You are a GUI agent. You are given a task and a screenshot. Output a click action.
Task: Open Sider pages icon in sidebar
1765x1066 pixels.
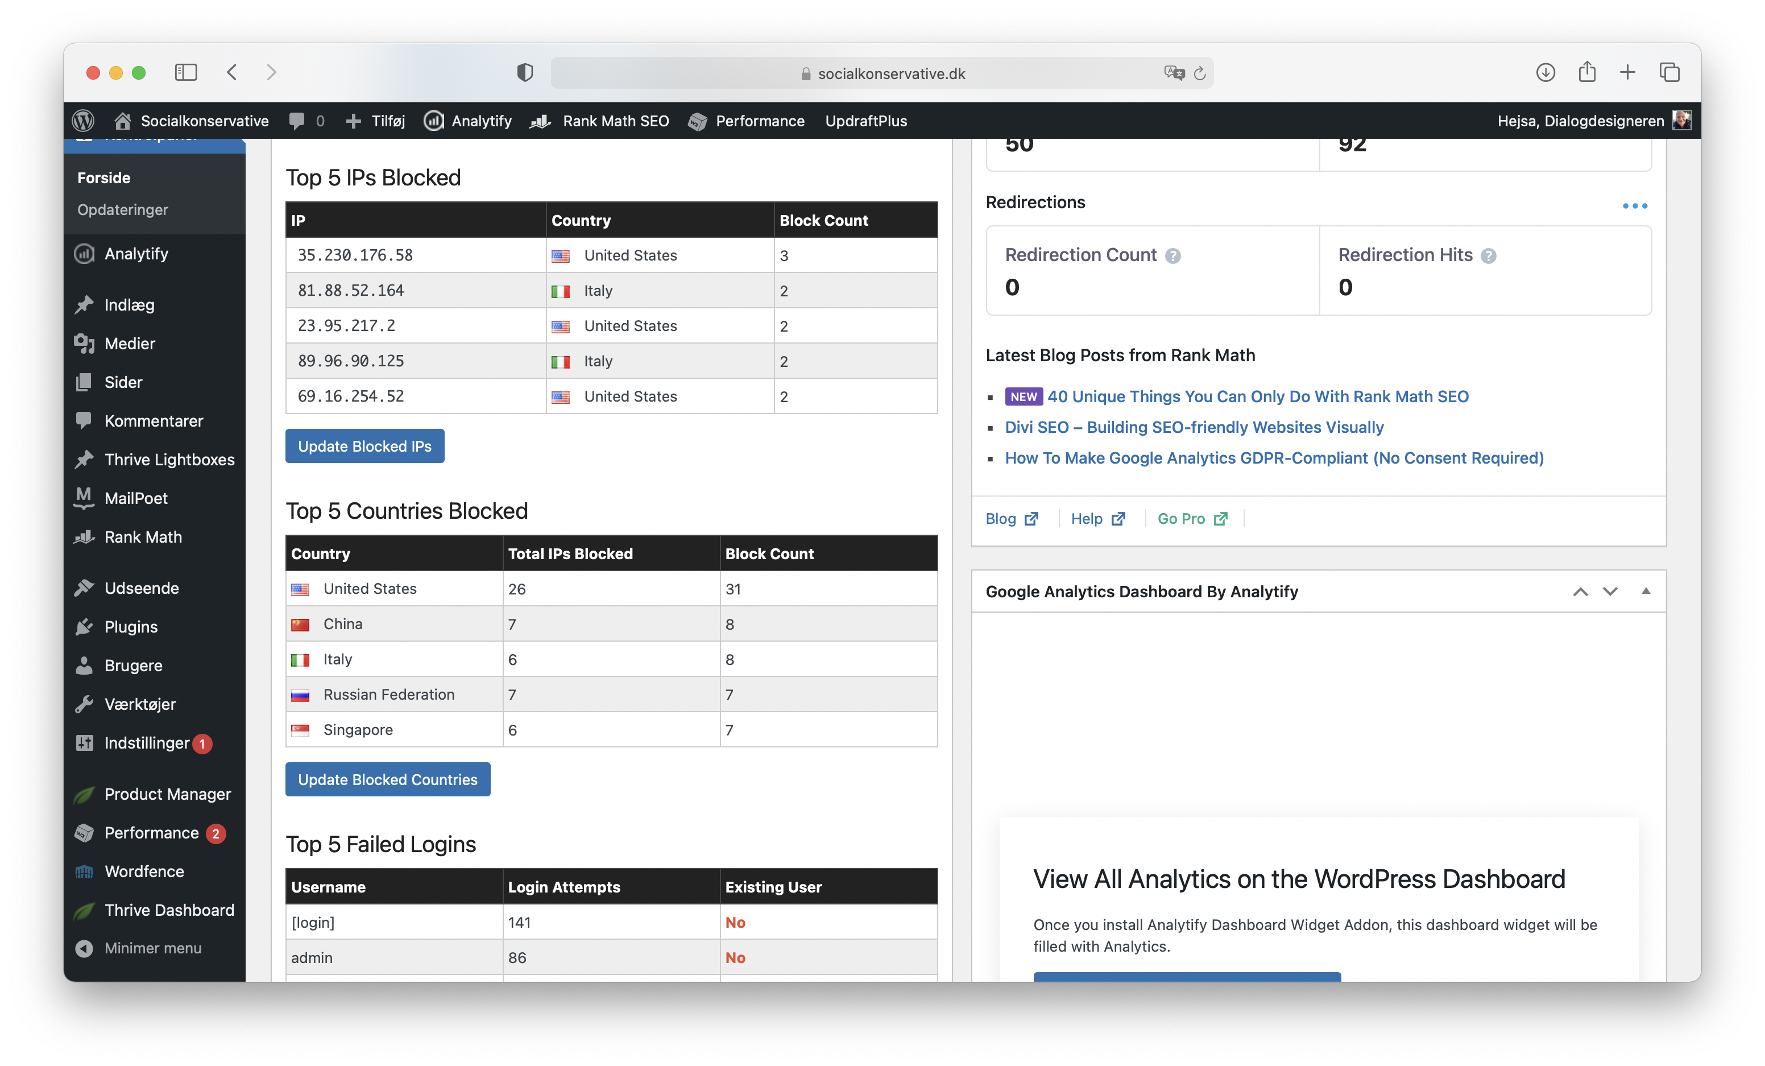[84, 382]
